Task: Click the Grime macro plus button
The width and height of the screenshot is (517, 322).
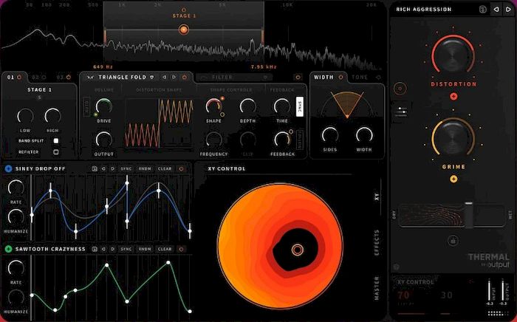Action: pyautogui.click(x=453, y=179)
